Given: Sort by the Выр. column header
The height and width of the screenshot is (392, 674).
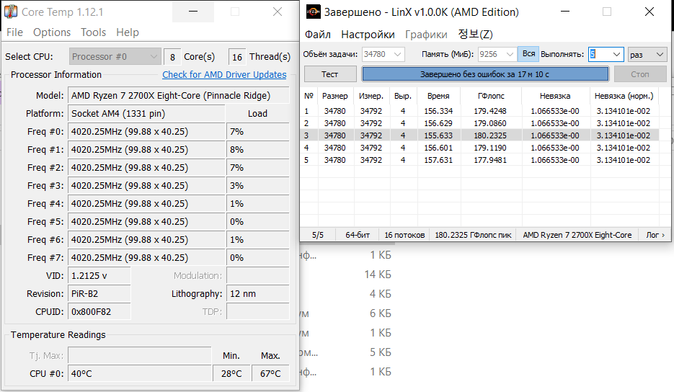Looking at the screenshot, I should (x=403, y=96).
